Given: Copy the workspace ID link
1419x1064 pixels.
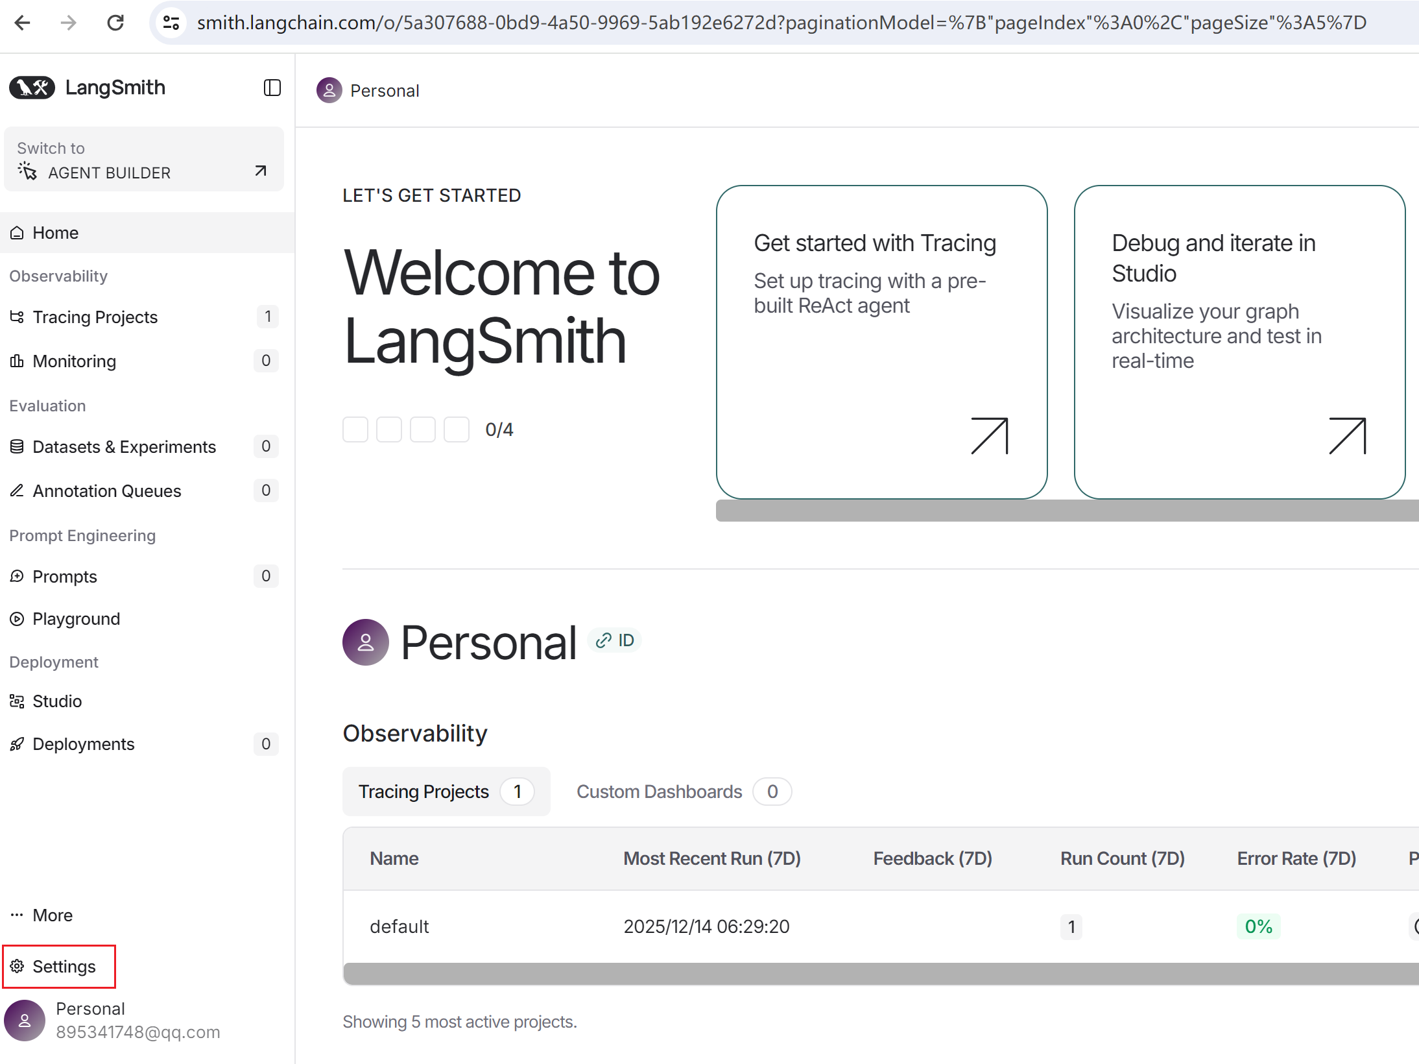Looking at the screenshot, I should point(615,640).
